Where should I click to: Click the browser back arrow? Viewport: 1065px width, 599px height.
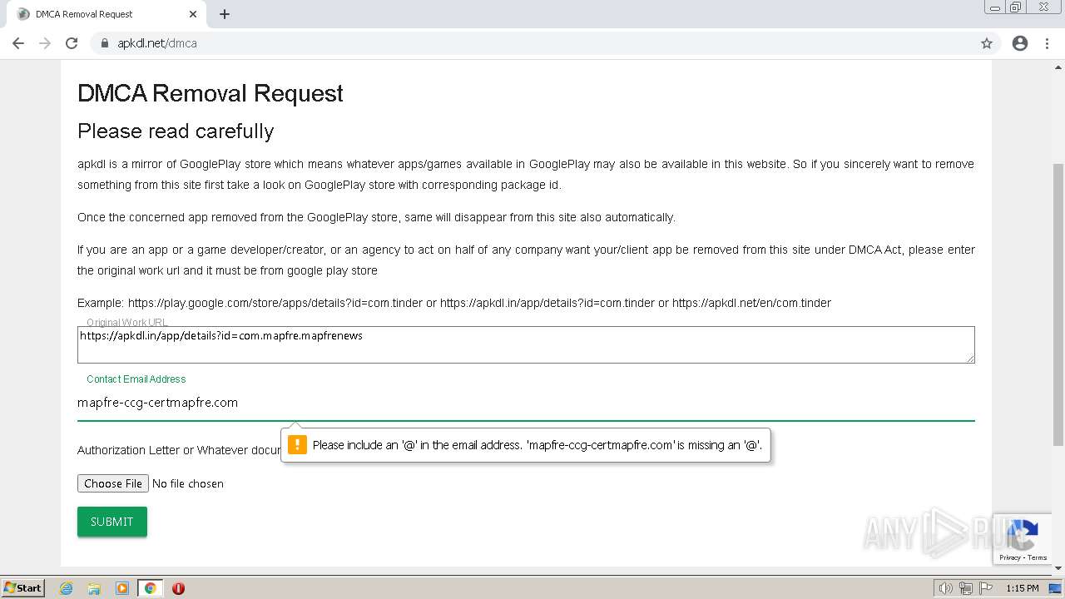[18, 43]
